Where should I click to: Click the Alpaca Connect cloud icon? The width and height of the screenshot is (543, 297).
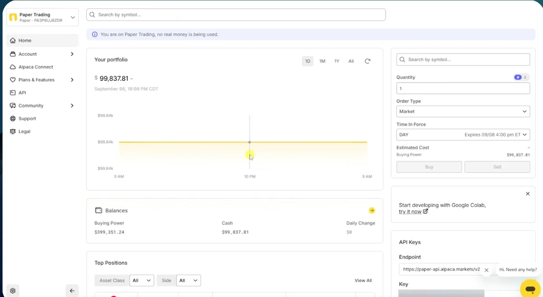click(13, 67)
